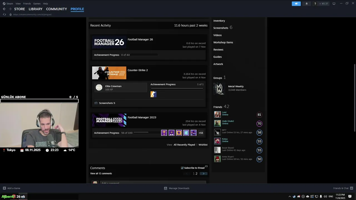The width and height of the screenshot is (356, 200).
Task: Open the notifications bell
Action: tap(306, 4)
